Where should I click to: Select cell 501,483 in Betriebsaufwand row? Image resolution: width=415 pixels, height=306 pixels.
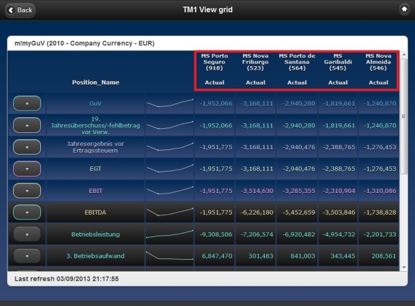(x=256, y=256)
